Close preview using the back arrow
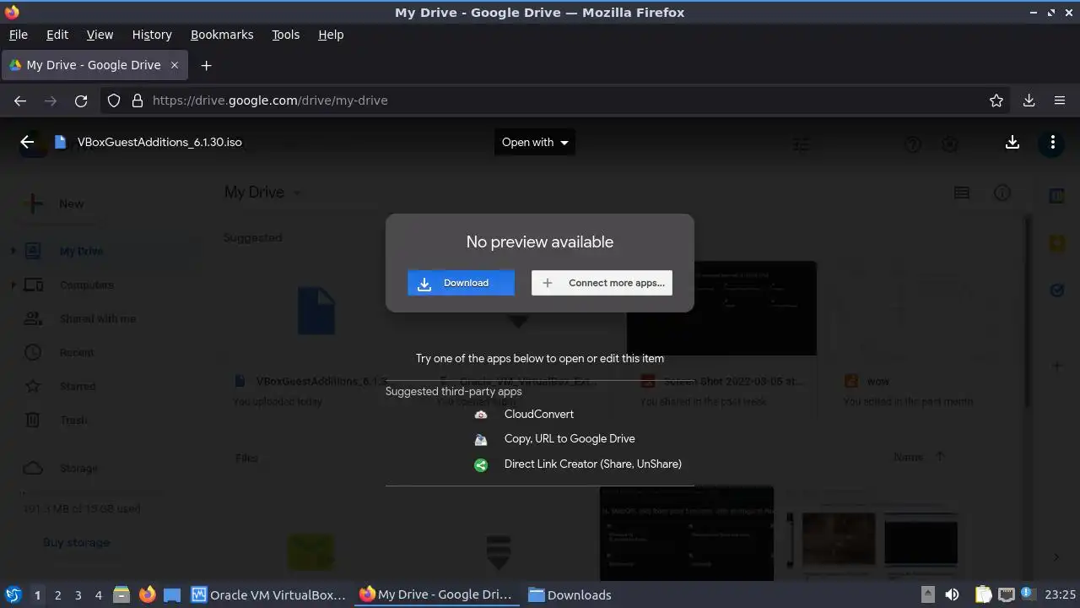1080x608 pixels. (x=27, y=142)
